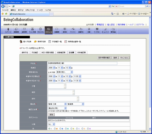Click the IE refresh icon
The height and width of the screenshot is (134, 152).
pos(113,6)
